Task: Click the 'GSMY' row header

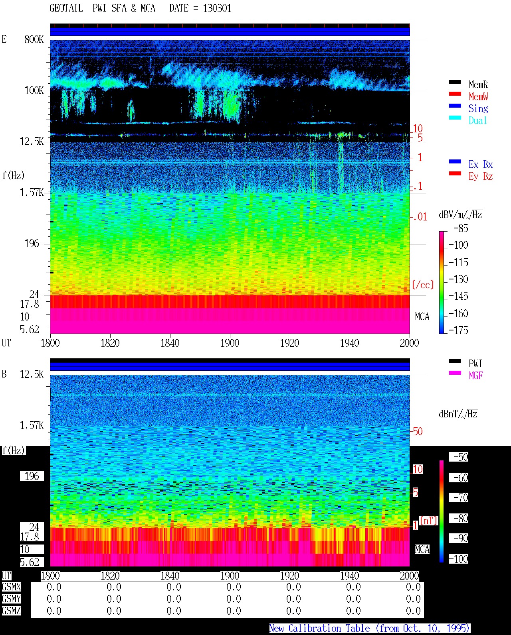Action: click(x=11, y=599)
